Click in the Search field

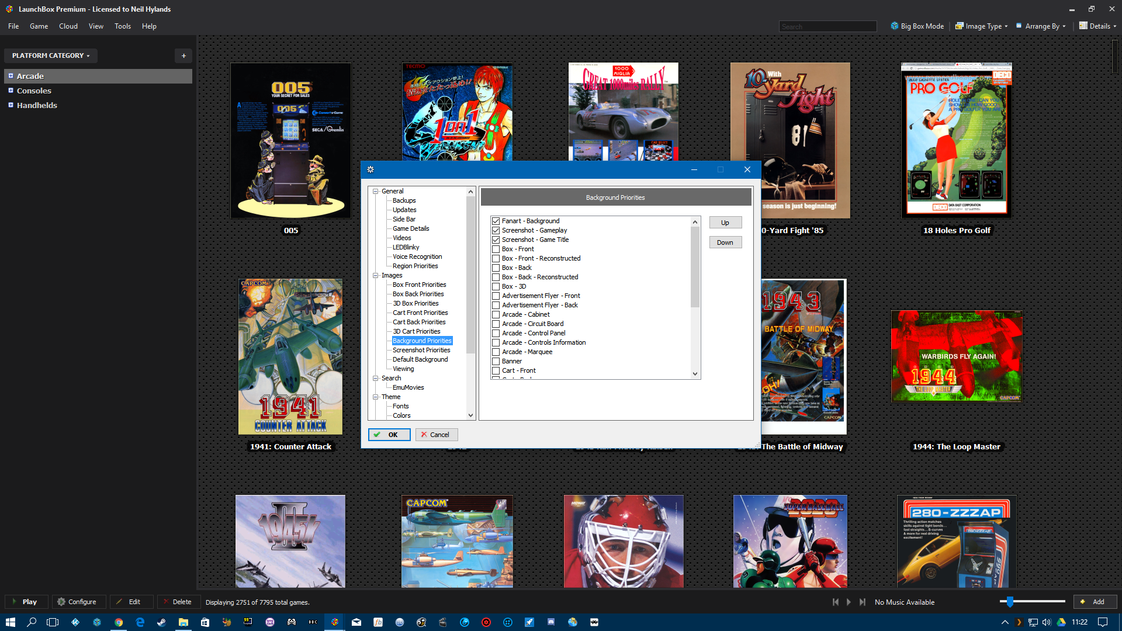coord(827,26)
